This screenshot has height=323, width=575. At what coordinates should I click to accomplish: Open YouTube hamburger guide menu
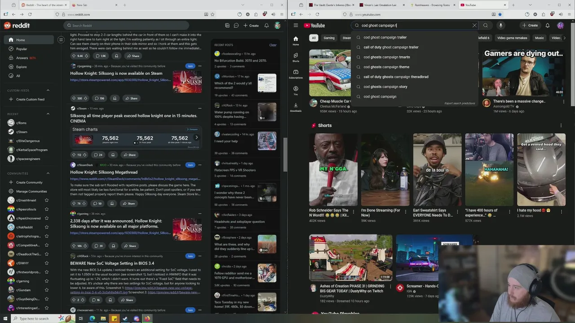[296, 26]
